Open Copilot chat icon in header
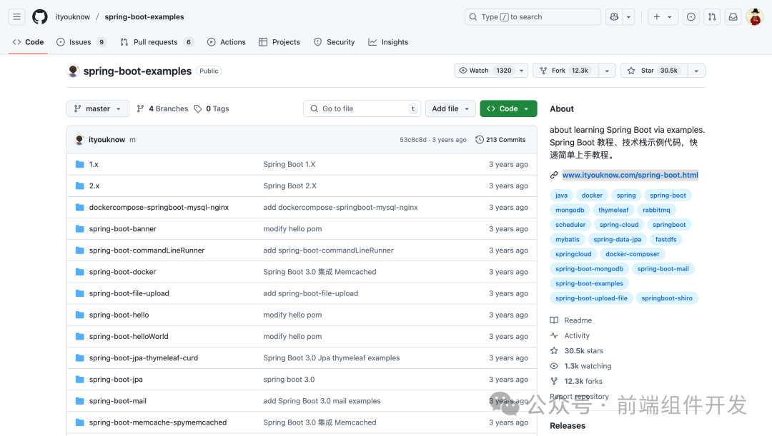The height and width of the screenshot is (436, 772). [x=614, y=16]
